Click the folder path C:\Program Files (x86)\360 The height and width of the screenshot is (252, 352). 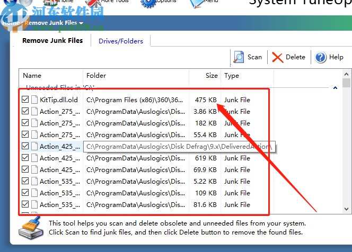135,100
